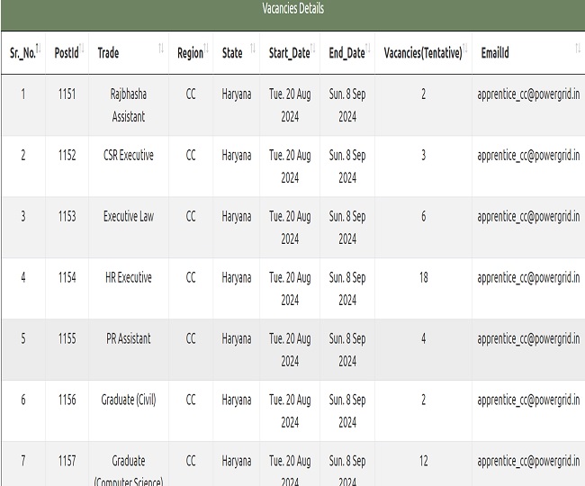Click sort arrows icon beside Region header
Screen dimensions: 585x486
point(206,49)
